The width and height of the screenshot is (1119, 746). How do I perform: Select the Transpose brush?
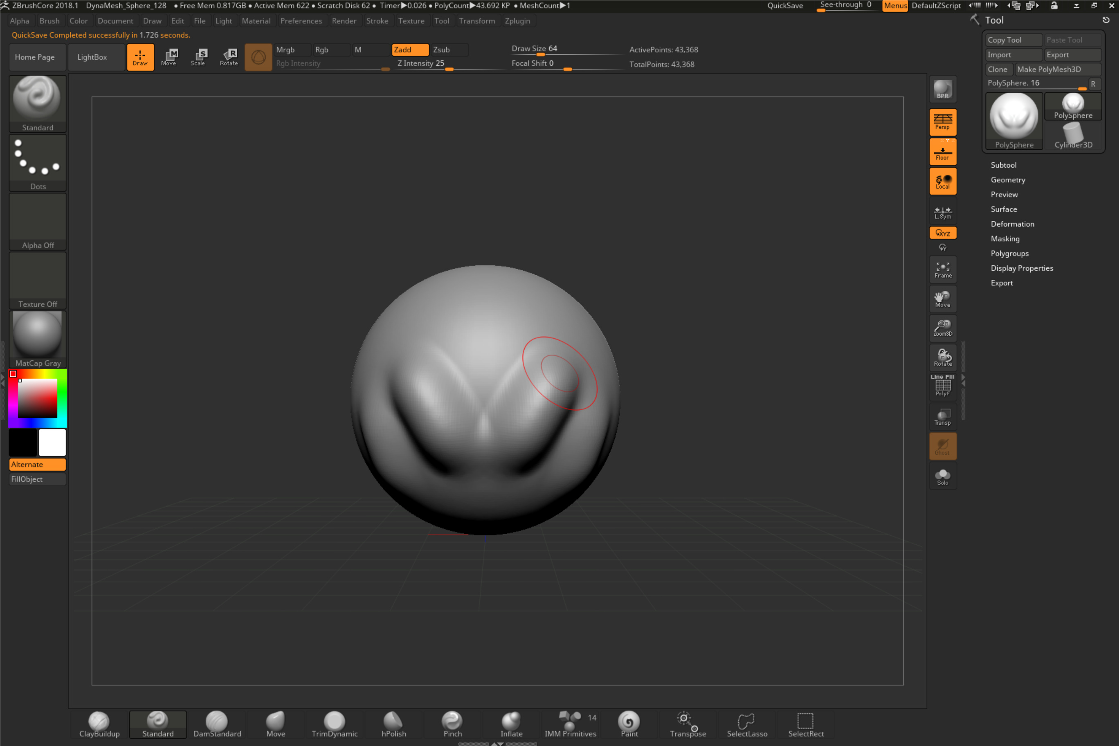(x=688, y=724)
